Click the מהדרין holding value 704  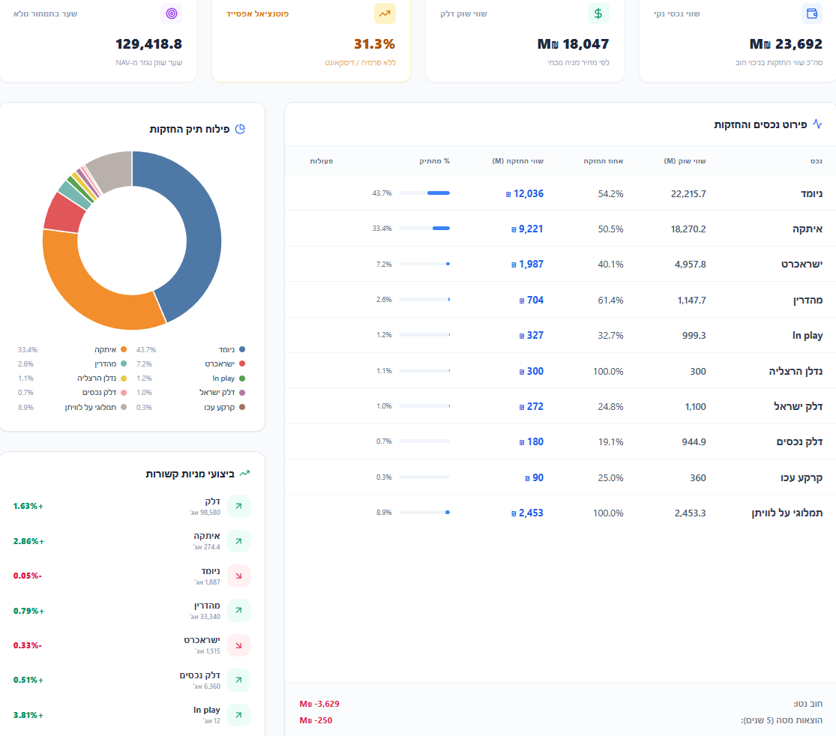(532, 300)
